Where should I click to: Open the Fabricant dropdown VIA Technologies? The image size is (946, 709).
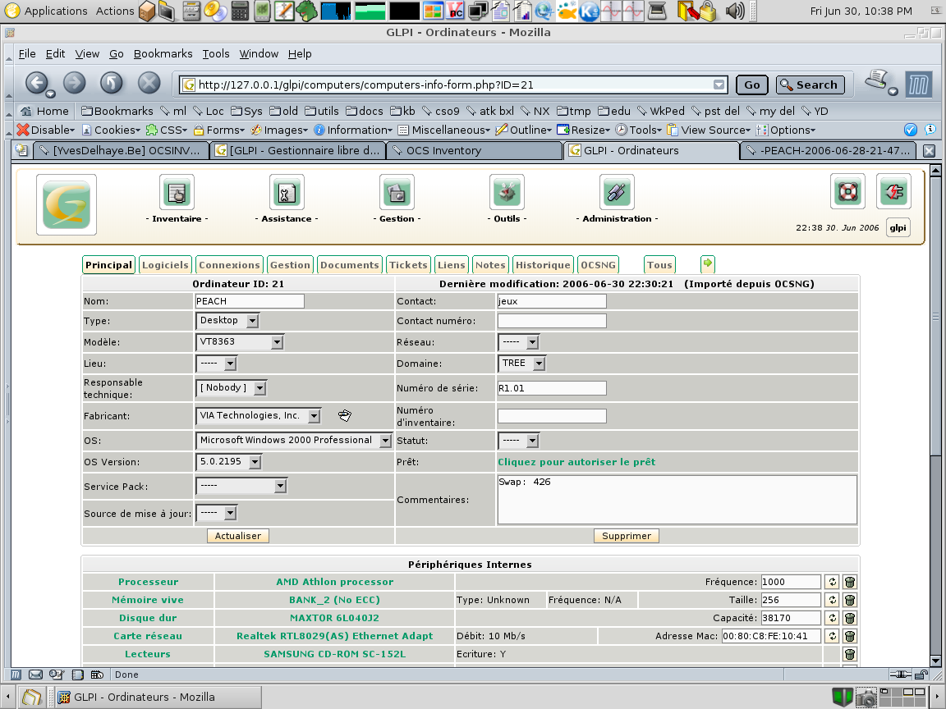258,416
